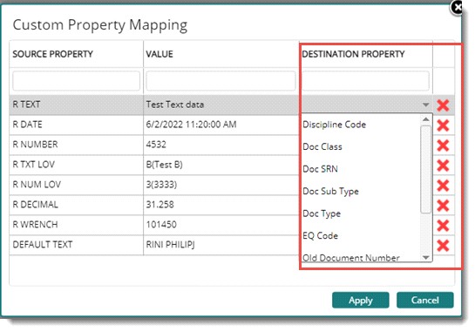Click the Apply button

pos(361,300)
